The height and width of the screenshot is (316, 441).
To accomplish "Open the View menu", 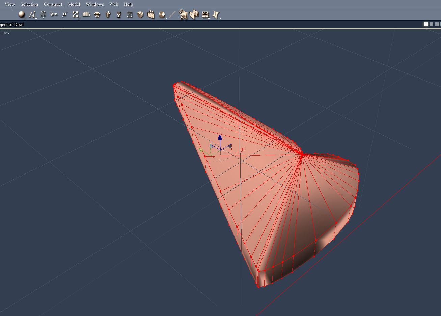I will 10,4.
